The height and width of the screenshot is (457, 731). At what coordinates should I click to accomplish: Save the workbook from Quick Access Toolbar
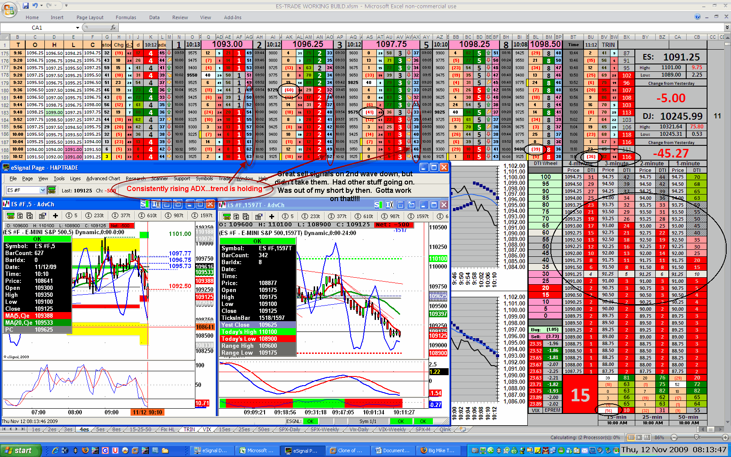[26, 6]
